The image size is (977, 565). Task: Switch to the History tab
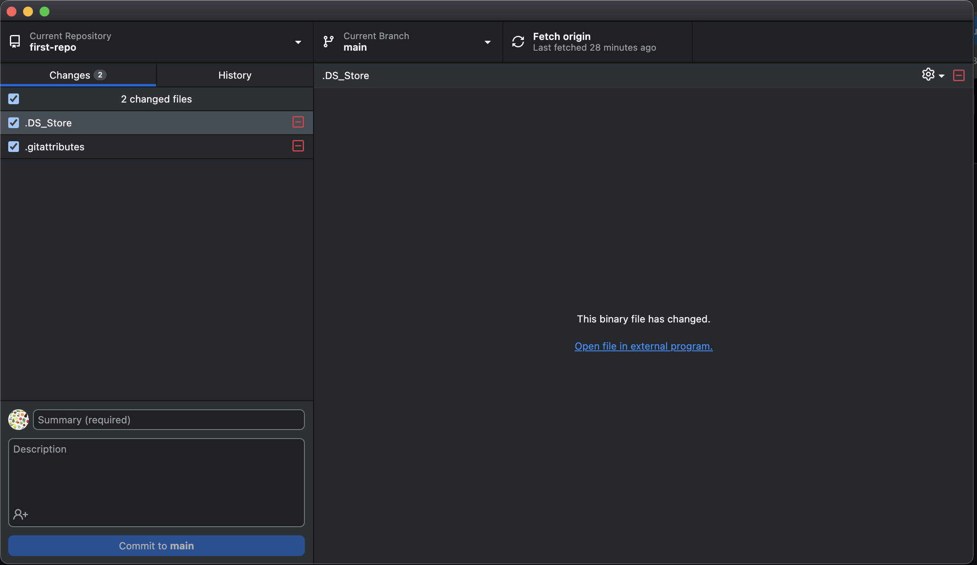235,75
